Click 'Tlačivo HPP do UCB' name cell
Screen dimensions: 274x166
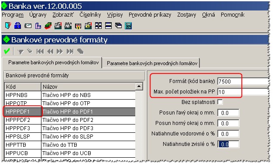(x=88, y=153)
